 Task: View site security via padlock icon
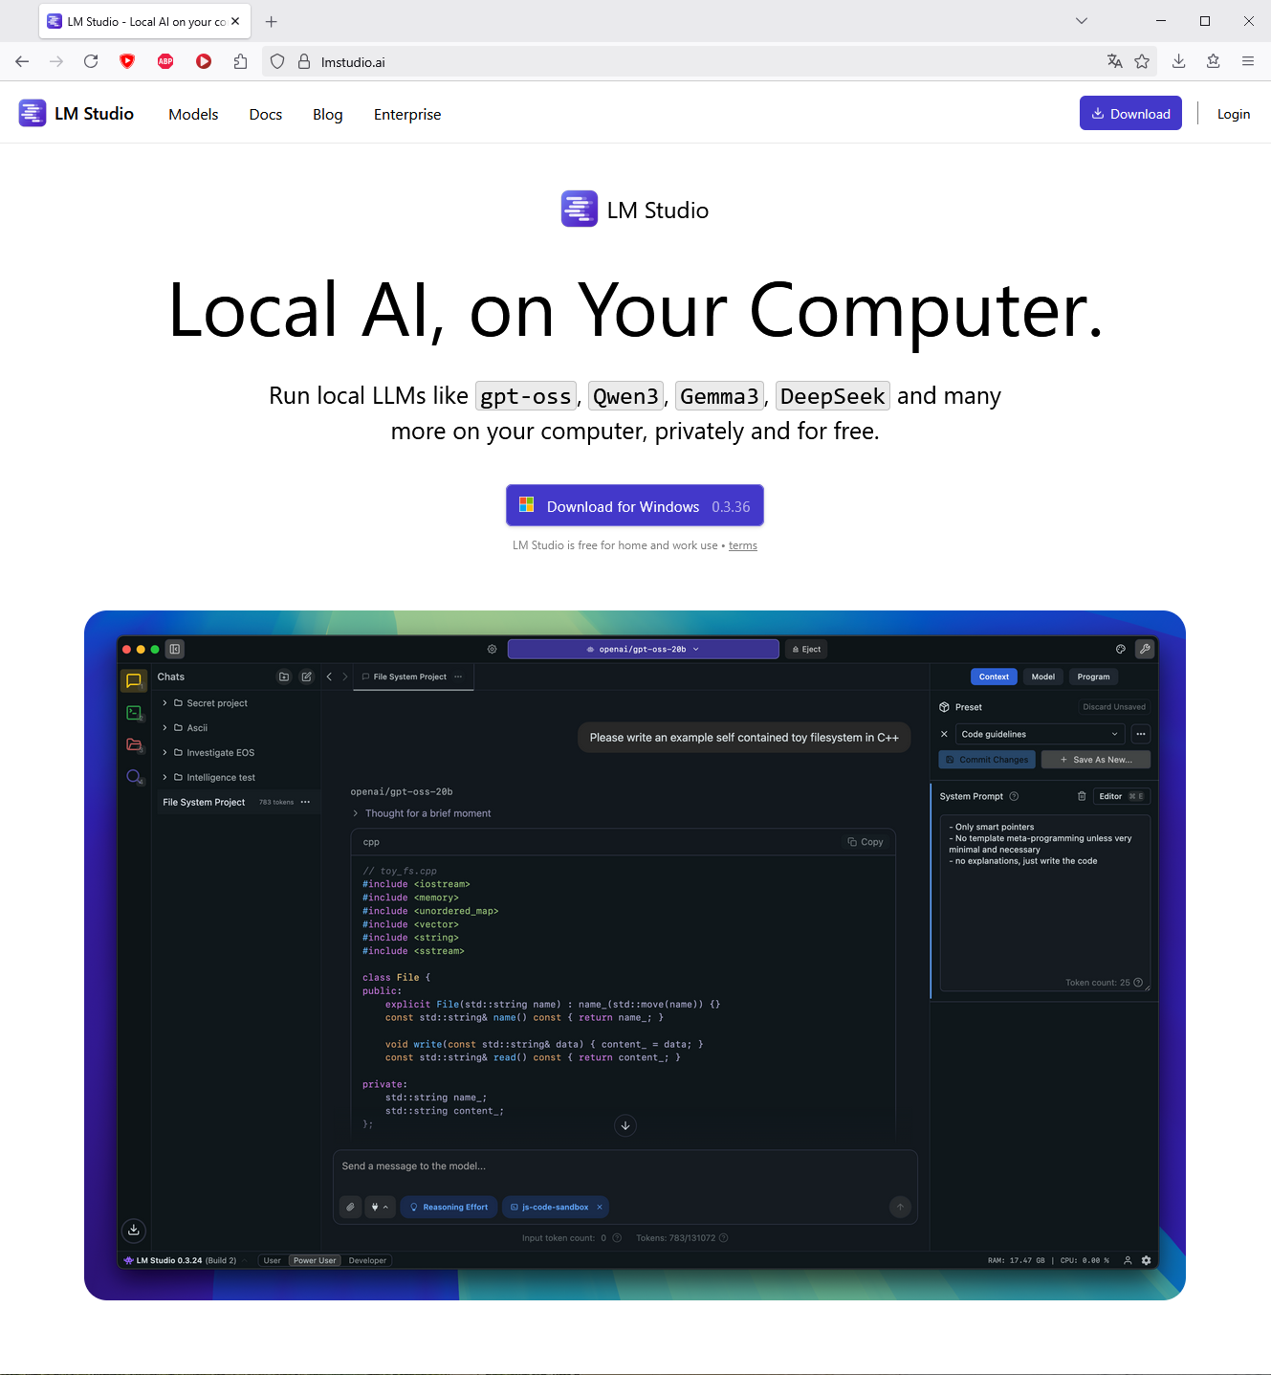coord(304,61)
